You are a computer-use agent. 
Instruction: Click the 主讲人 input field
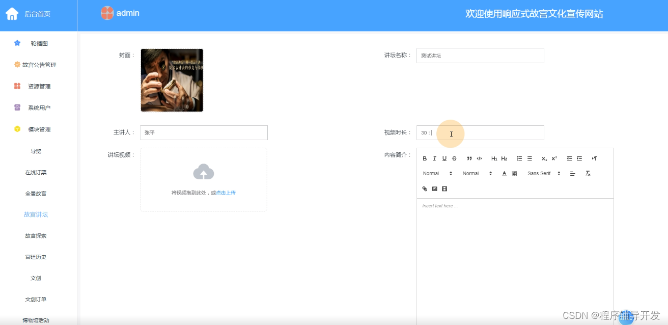[204, 132]
